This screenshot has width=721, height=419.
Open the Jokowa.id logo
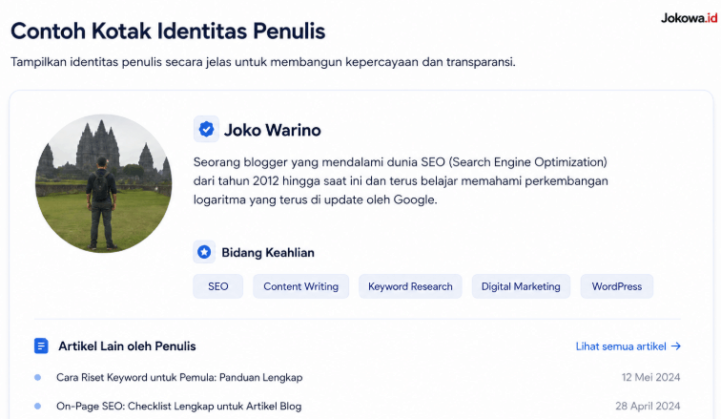[689, 18]
